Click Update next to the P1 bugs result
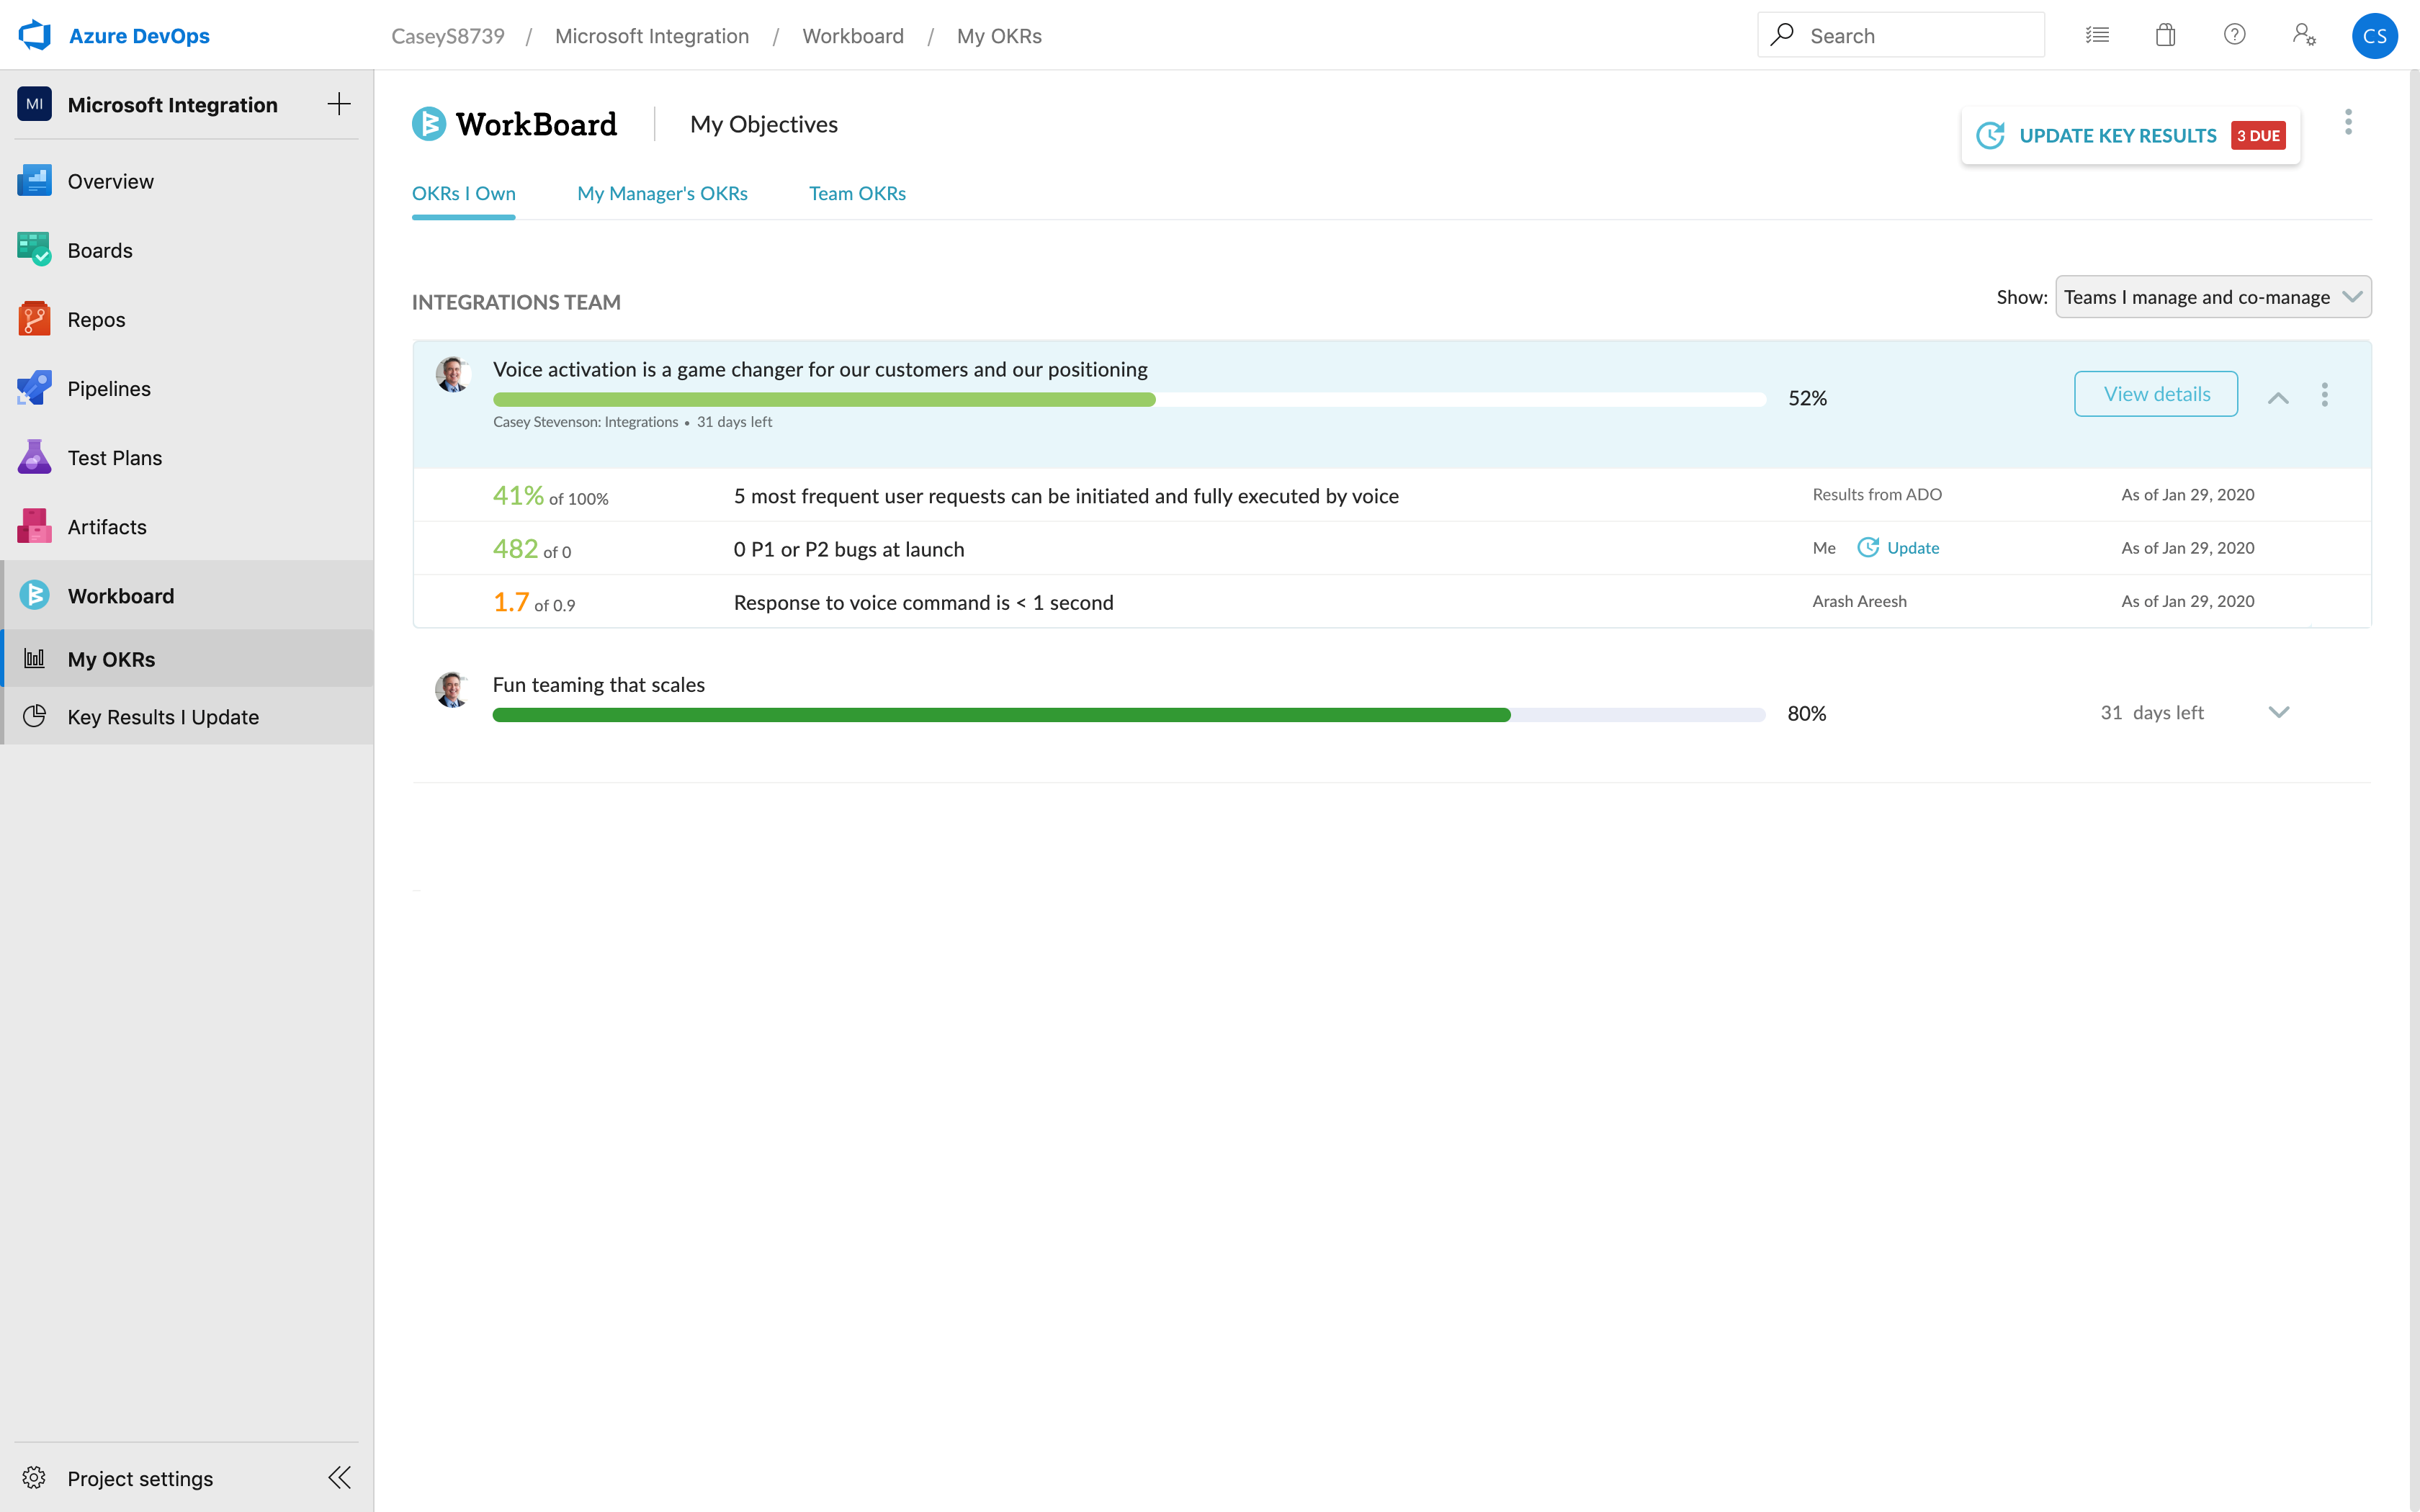Viewport: 2420px width, 1512px height. (1912, 547)
